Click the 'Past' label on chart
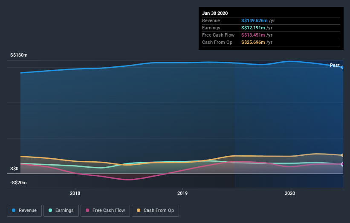Screen dimensions: 350x223 335,65
